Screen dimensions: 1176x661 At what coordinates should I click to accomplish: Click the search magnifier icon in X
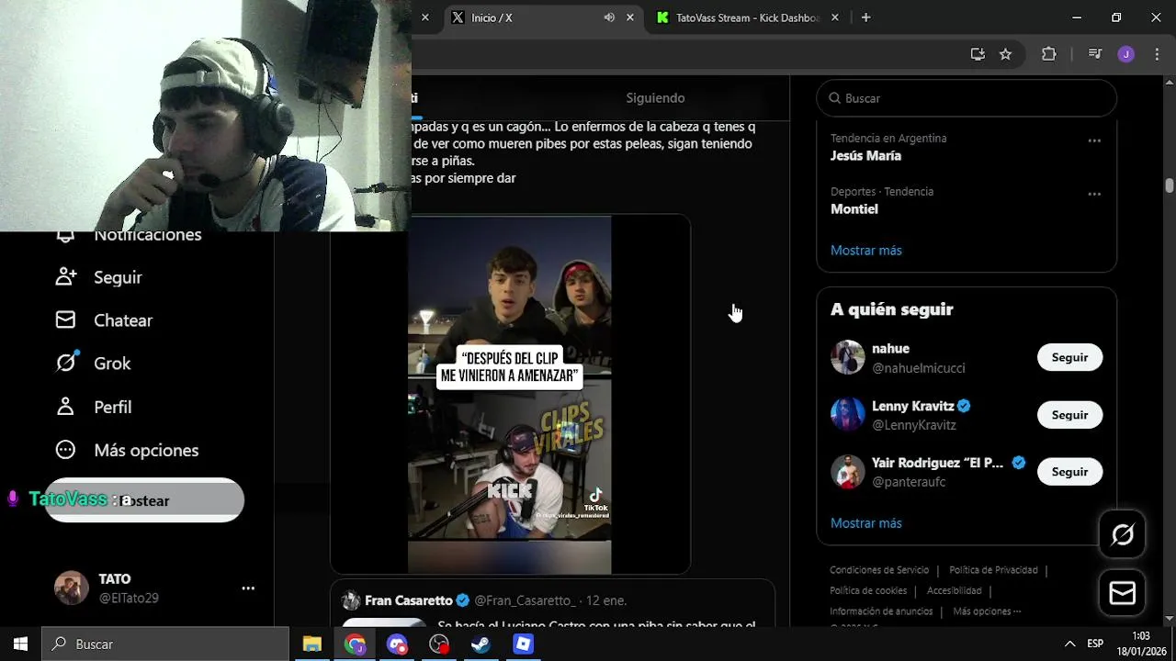[x=834, y=98]
